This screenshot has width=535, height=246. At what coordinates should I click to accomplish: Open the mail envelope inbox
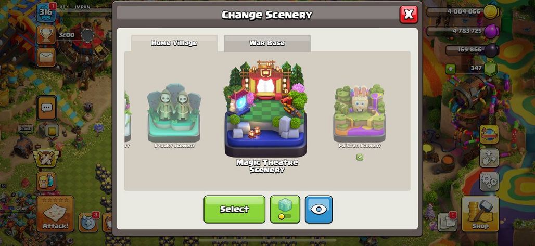[x=46, y=57]
